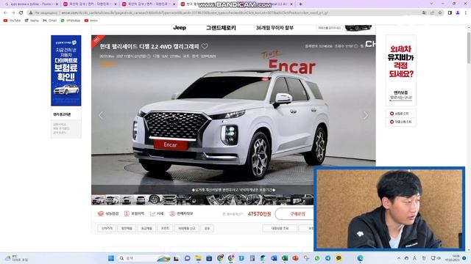This screenshot has height=264, width=471.
Task: Close the first browser tab
Action: [57, 4]
